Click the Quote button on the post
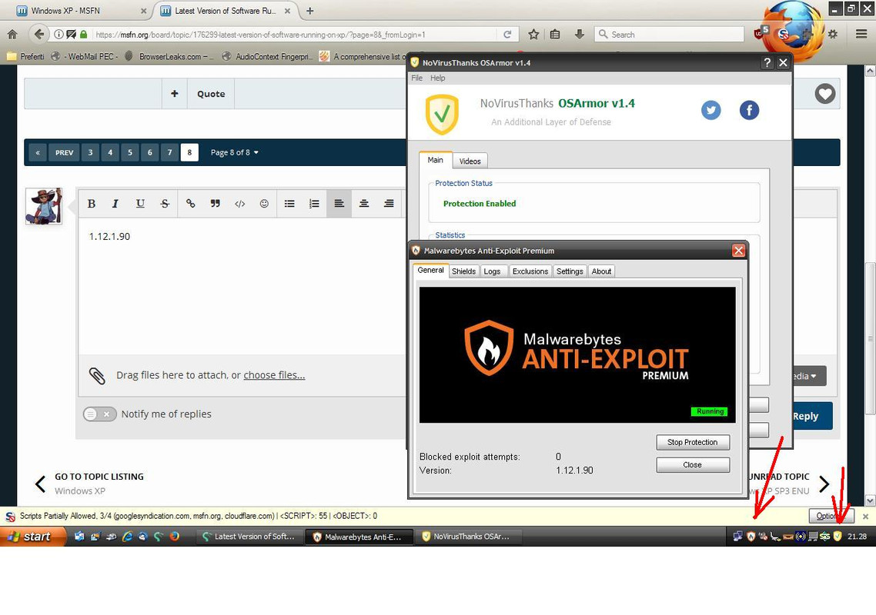Image resolution: width=876 pixels, height=615 pixels. click(211, 94)
